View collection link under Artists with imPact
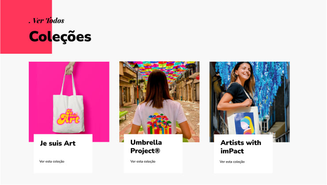 (x=232, y=162)
